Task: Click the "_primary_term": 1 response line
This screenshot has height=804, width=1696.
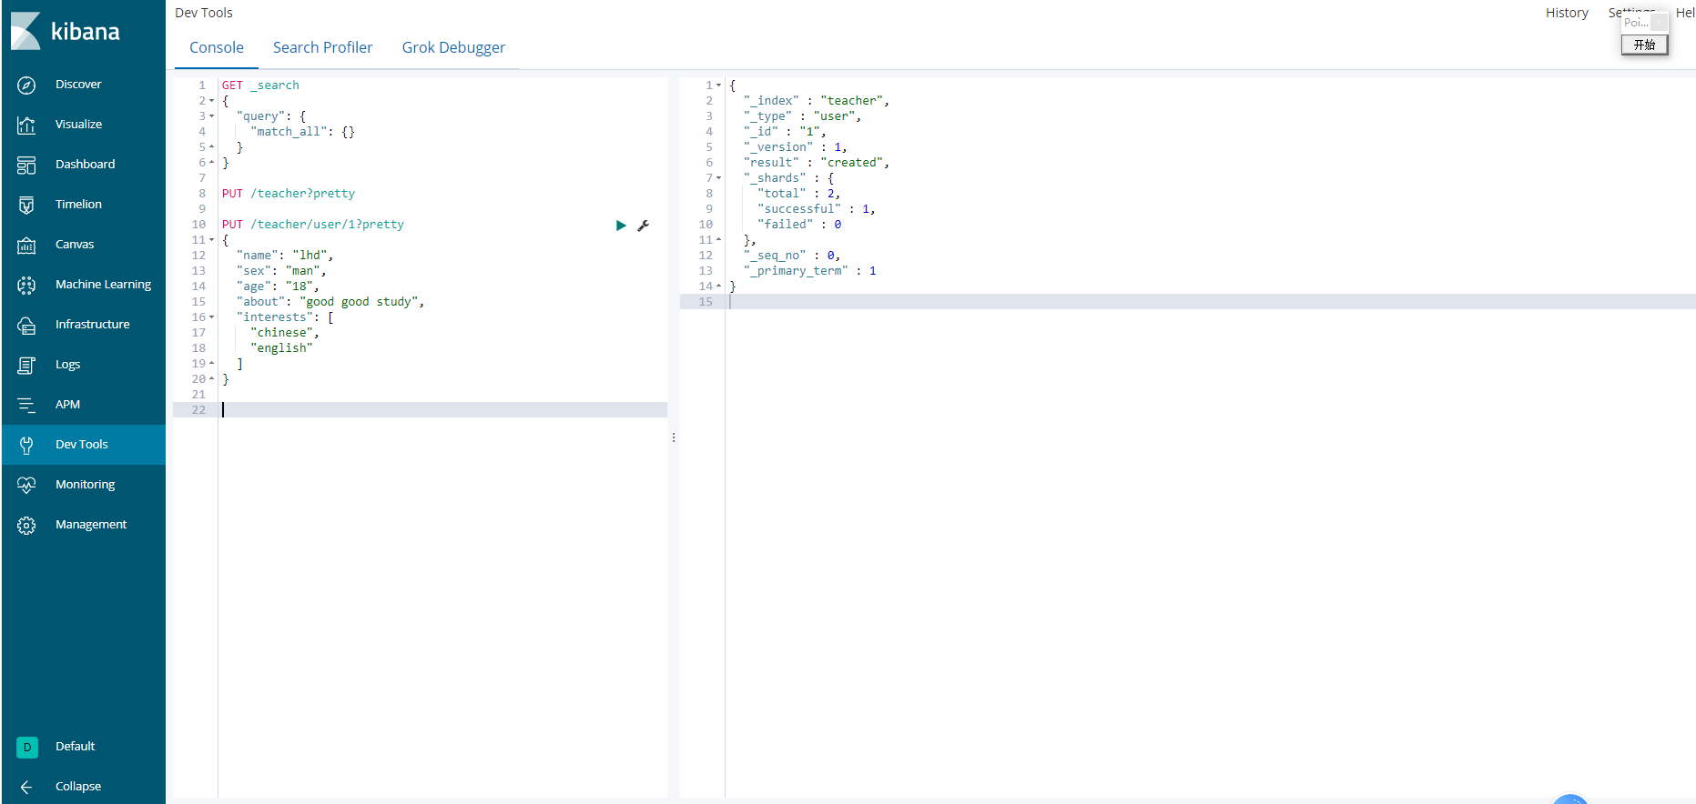Action: coord(810,271)
